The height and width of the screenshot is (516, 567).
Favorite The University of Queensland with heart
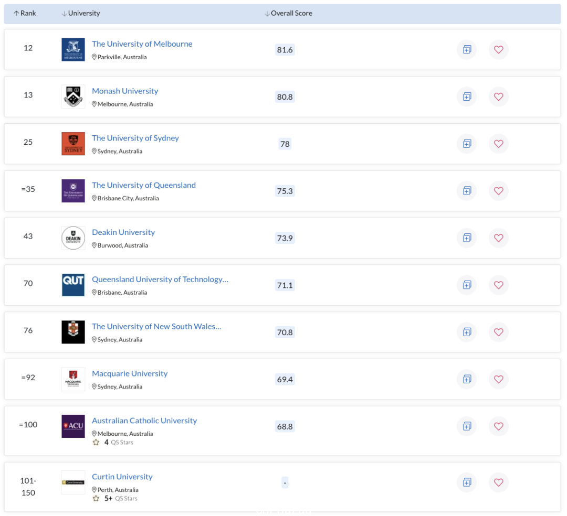499,191
